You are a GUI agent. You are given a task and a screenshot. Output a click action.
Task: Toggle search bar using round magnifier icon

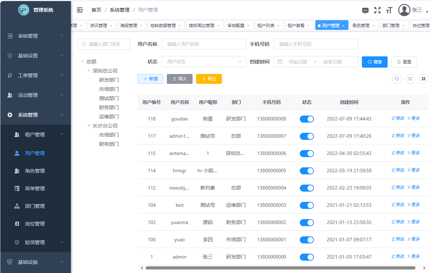397,79
